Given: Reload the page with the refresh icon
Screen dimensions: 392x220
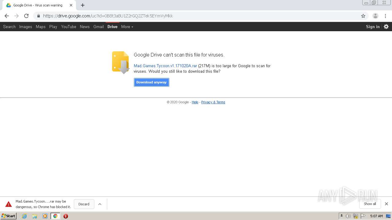Looking at the screenshot, I should point(26,16).
